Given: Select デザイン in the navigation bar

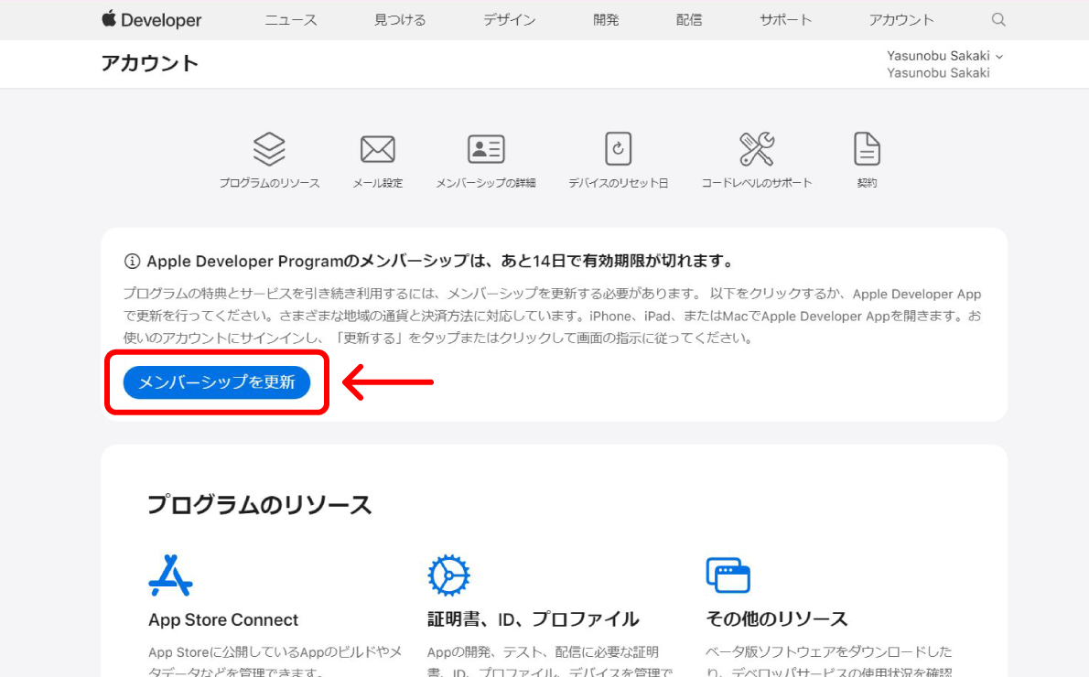Looking at the screenshot, I should pyautogui.click(x=509, y=19).
